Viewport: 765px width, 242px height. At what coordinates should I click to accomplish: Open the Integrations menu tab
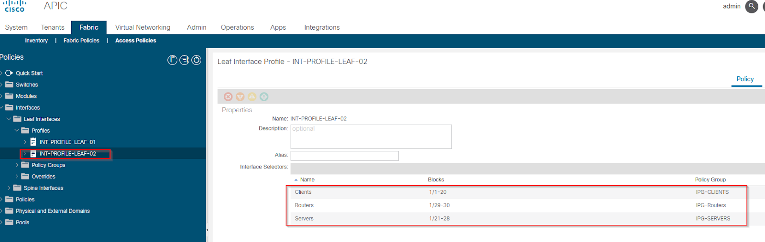coord(322,27)
